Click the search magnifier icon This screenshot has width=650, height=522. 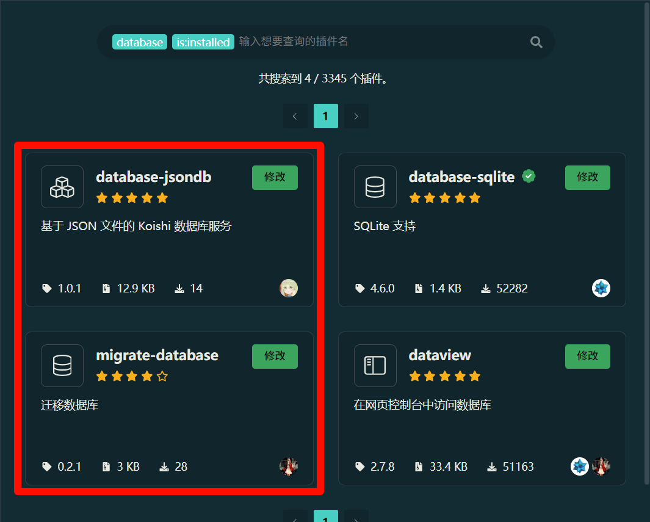[536, 42]
